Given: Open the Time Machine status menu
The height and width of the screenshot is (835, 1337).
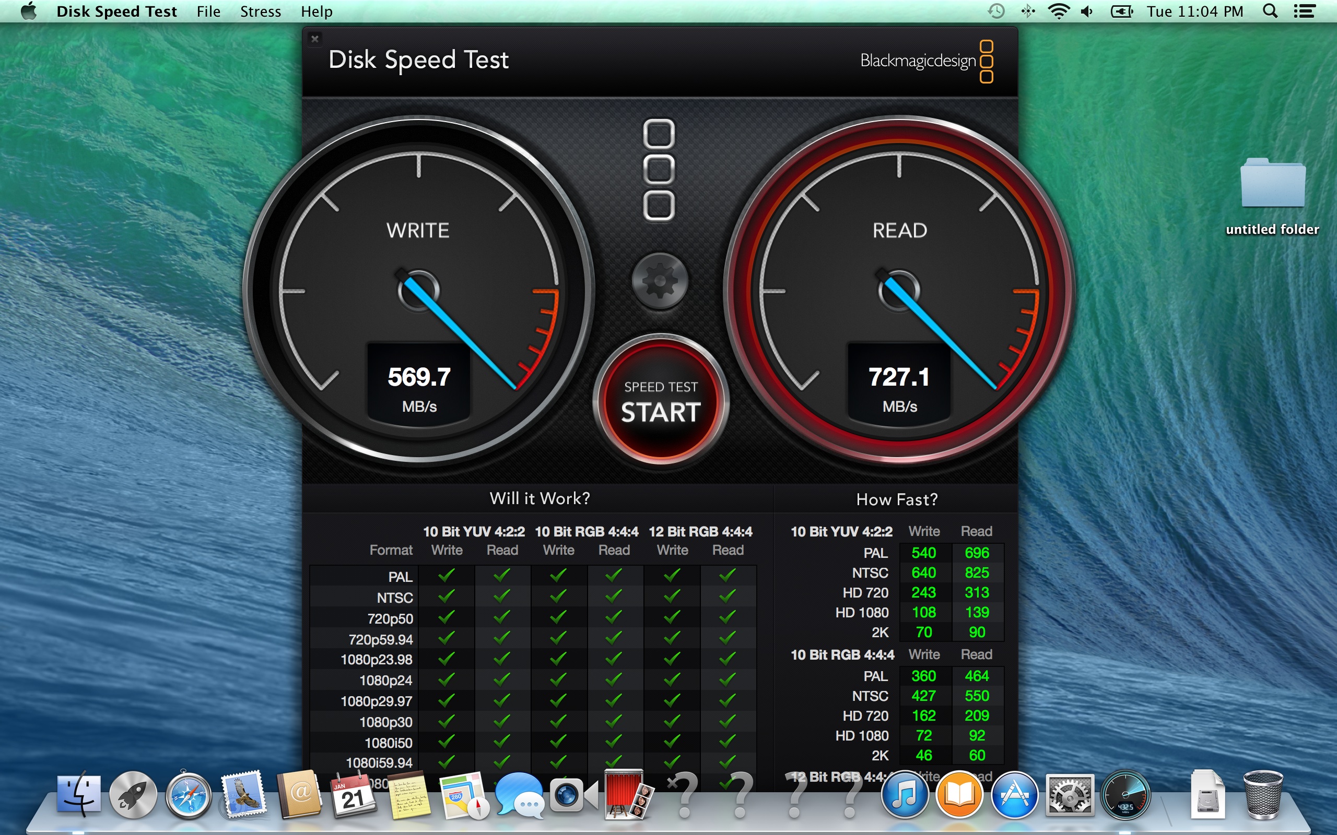Looking at the screenshot, I should click(x=996, y=11).
